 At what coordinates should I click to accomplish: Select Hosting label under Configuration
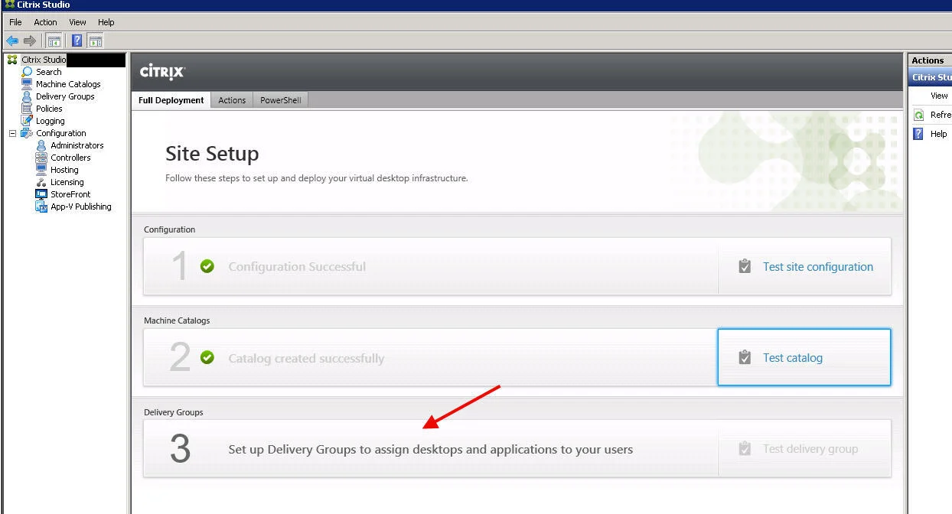click(64, 170)
